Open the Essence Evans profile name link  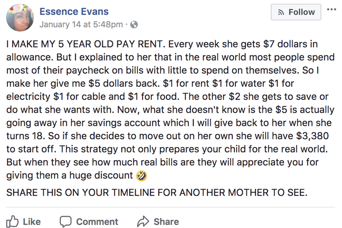[x=74, y=12]
